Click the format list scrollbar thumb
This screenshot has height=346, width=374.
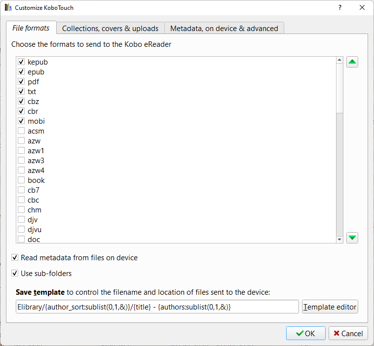click(339, 88)
